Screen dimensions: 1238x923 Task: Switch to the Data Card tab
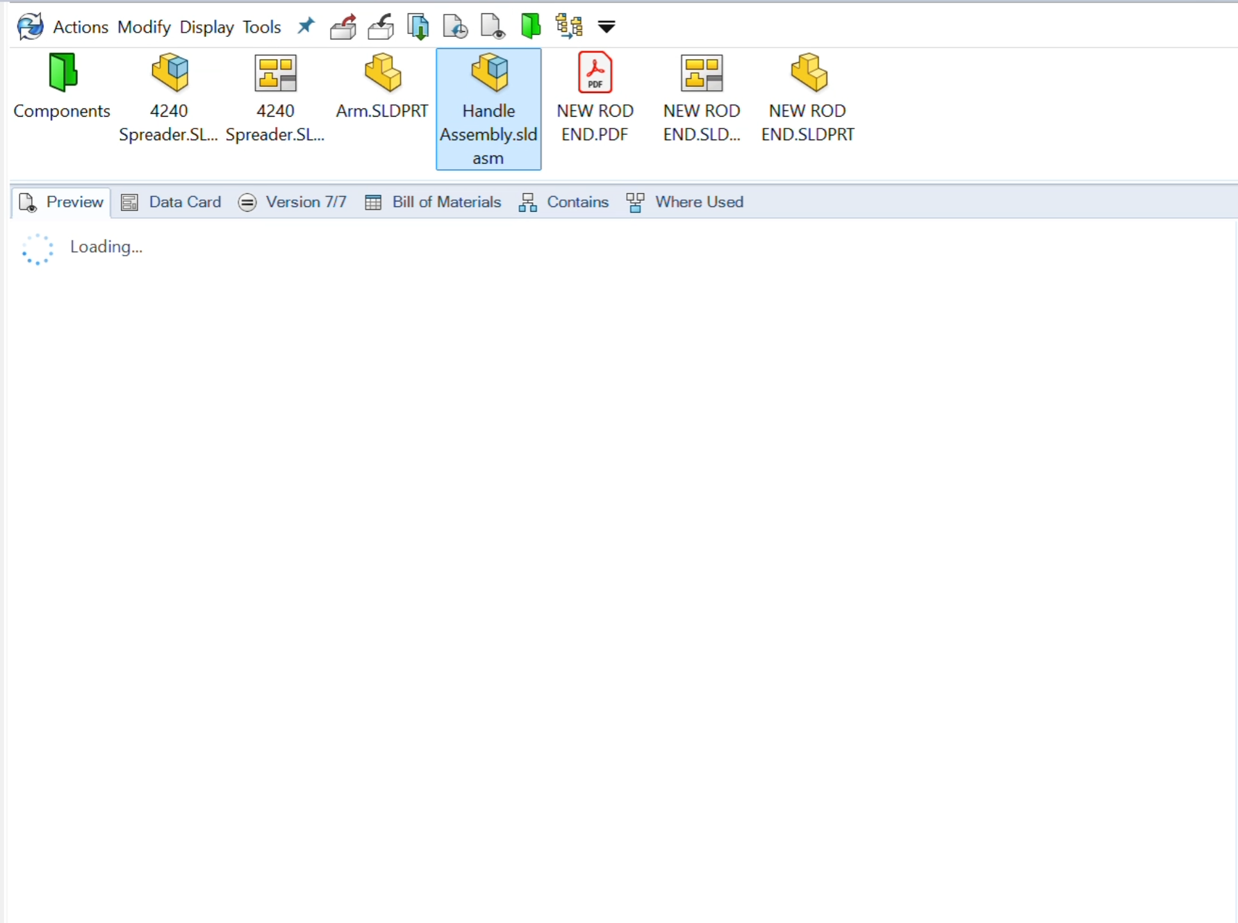pos(172,202)
